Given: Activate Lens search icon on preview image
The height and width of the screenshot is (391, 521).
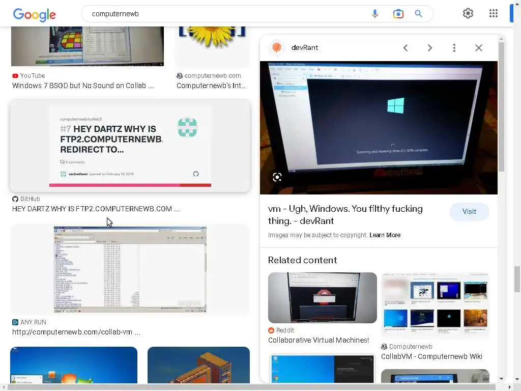Looking at the screenshot, I should [277, 177].
